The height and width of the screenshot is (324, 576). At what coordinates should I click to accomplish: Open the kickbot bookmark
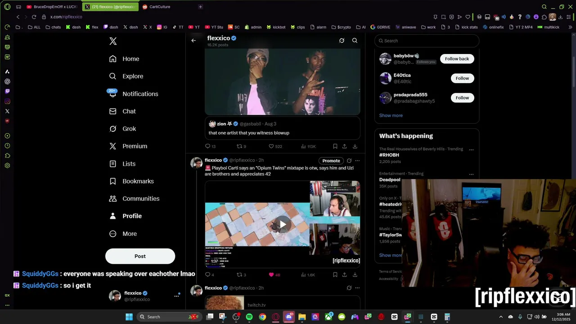pyautogui.click(x=276, y=27)
